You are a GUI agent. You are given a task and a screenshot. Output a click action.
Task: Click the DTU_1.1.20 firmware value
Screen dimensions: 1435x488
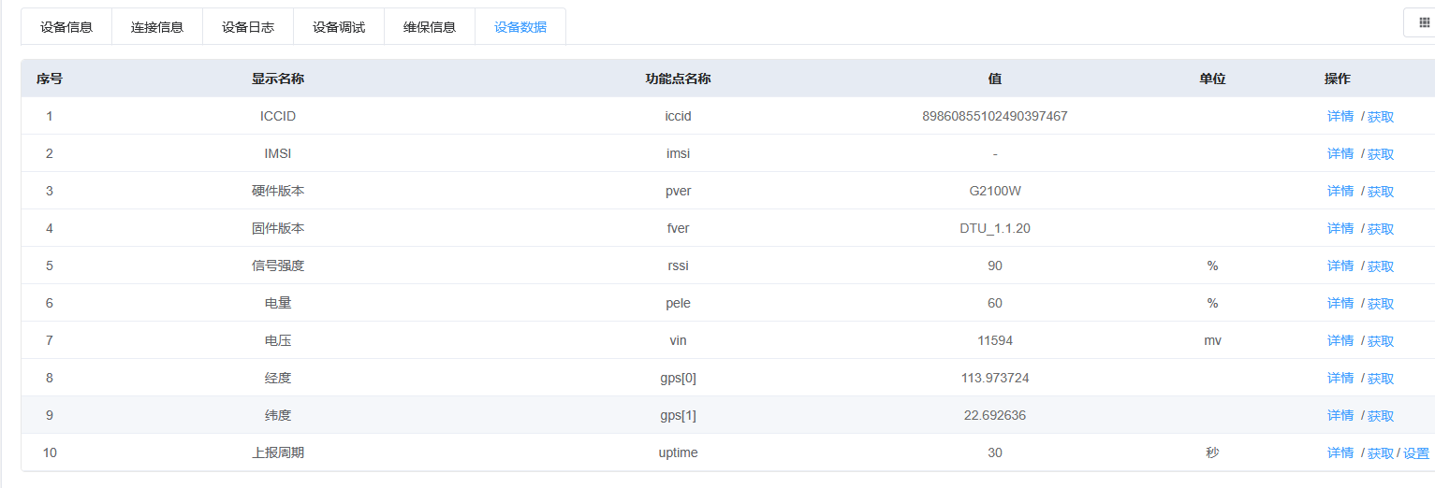[995, 228]
